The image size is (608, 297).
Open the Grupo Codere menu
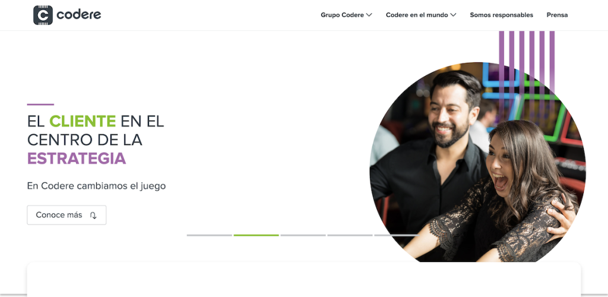click(x=346, y=15)
